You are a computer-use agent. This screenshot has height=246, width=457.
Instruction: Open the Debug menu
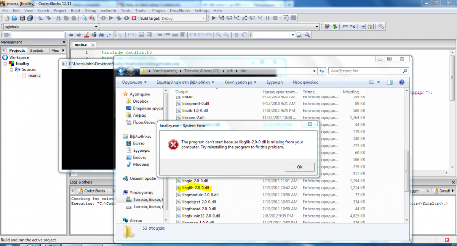pos(90,11)
